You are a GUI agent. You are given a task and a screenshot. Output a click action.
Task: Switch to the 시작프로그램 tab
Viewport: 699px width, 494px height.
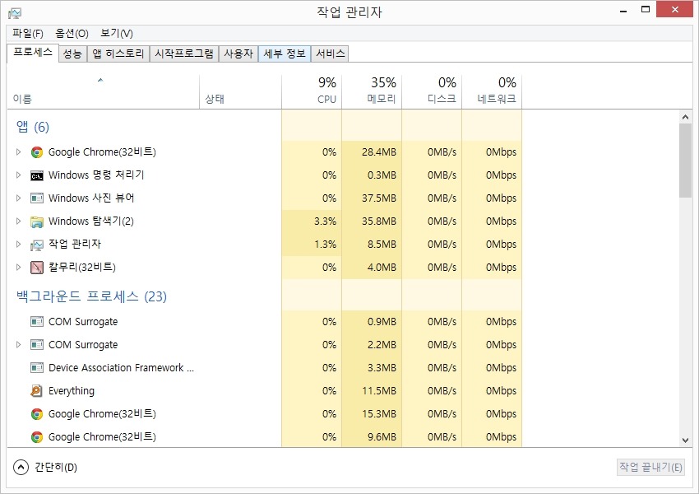[184, 54]
